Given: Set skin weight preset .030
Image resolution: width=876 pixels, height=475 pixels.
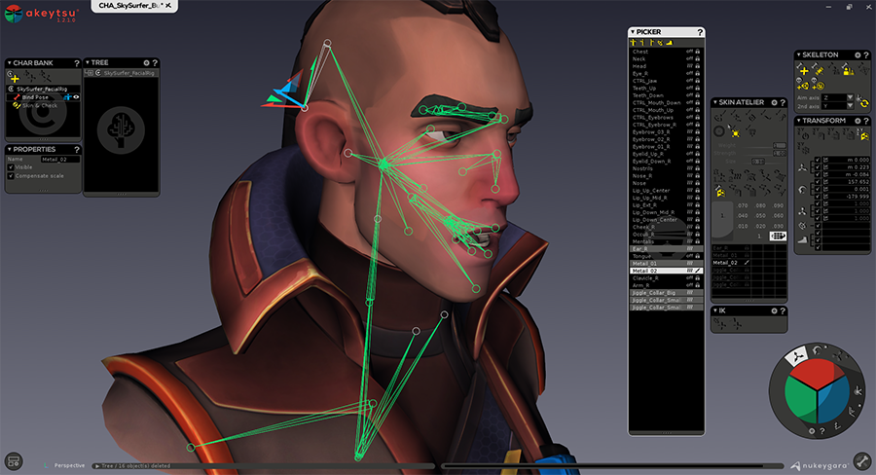Looking at the screenshot, I should (x=777, y=227).
